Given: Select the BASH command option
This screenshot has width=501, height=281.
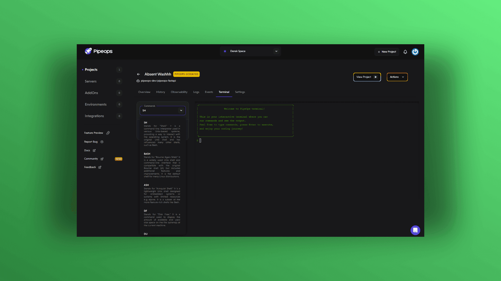Looking at the screenshot, I should click(162, 165).
